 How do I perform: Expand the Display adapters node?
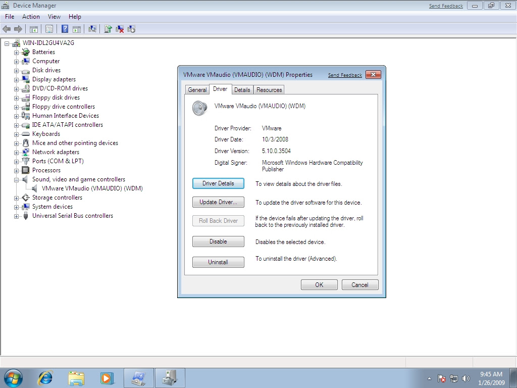click(16, 80)
